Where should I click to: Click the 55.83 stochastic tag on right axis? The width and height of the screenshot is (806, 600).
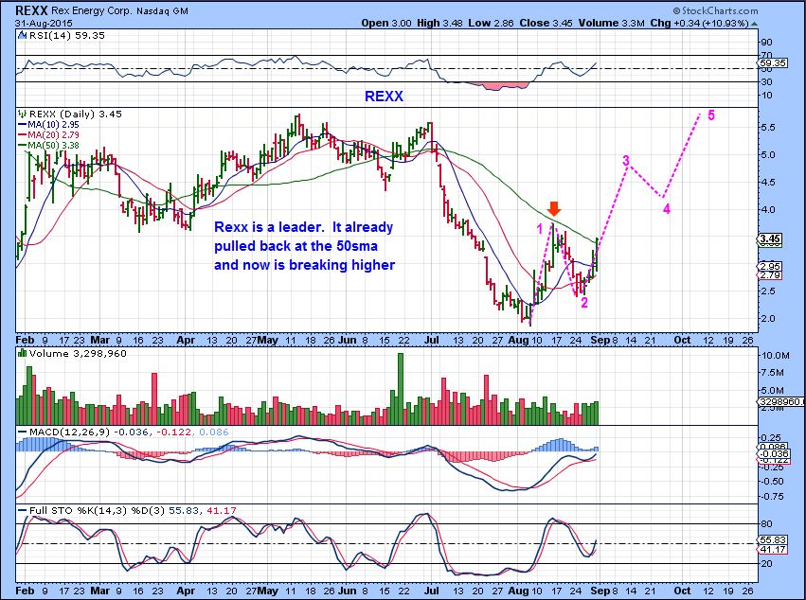pos(773,539)
